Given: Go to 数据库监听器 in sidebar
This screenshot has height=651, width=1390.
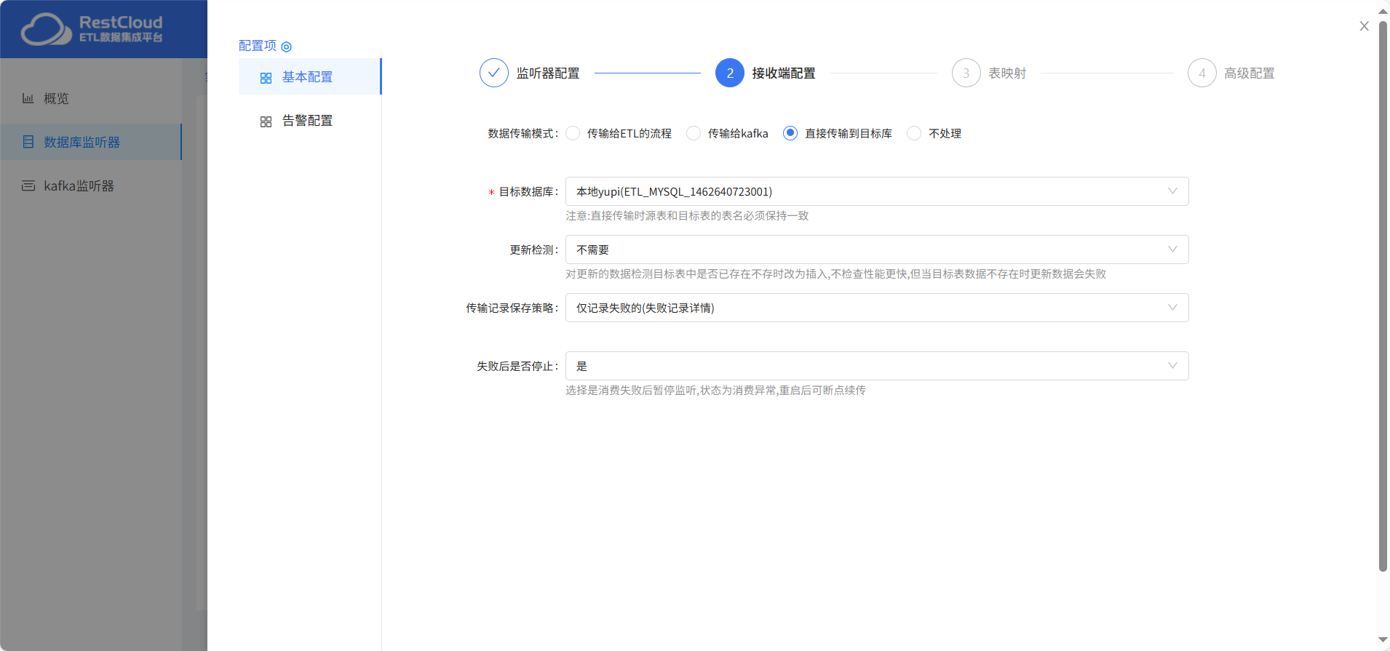Looking at the screenshot, I should [91, 142].
